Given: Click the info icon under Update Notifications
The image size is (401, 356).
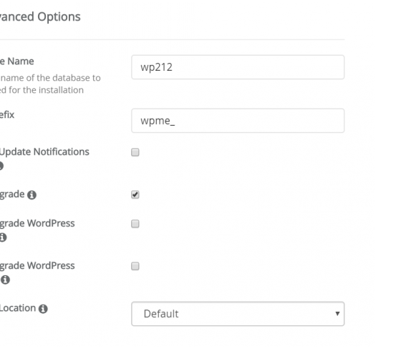Looking at the screenshot, I should coord(1,166).
